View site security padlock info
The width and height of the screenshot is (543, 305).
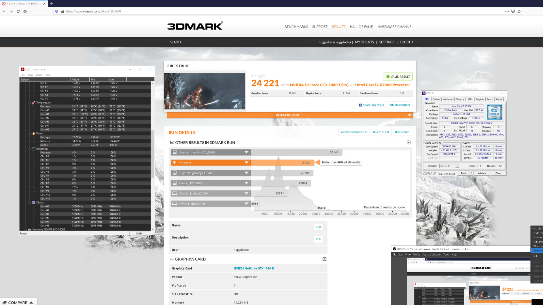pyautogui.click(x=63, y=11)
